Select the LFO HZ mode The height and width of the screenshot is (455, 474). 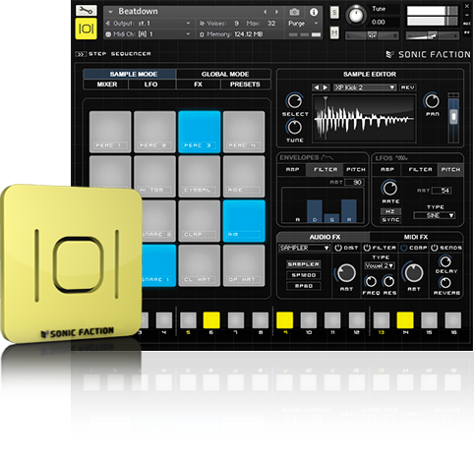[390, 211]
